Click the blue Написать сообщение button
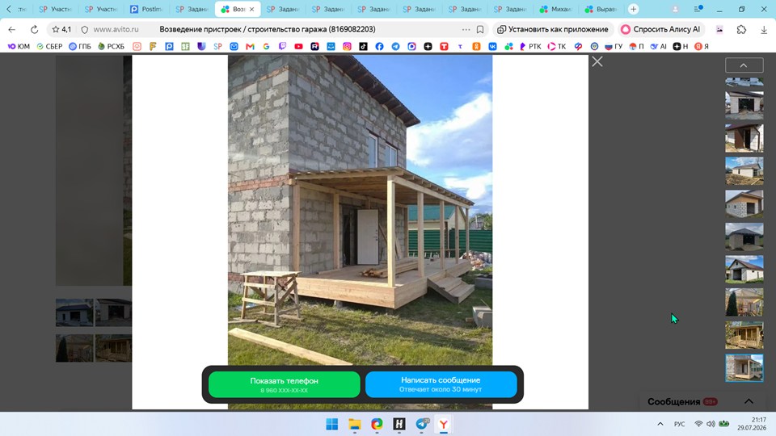Viewport: 776px width, 436px height. (441, 384)
